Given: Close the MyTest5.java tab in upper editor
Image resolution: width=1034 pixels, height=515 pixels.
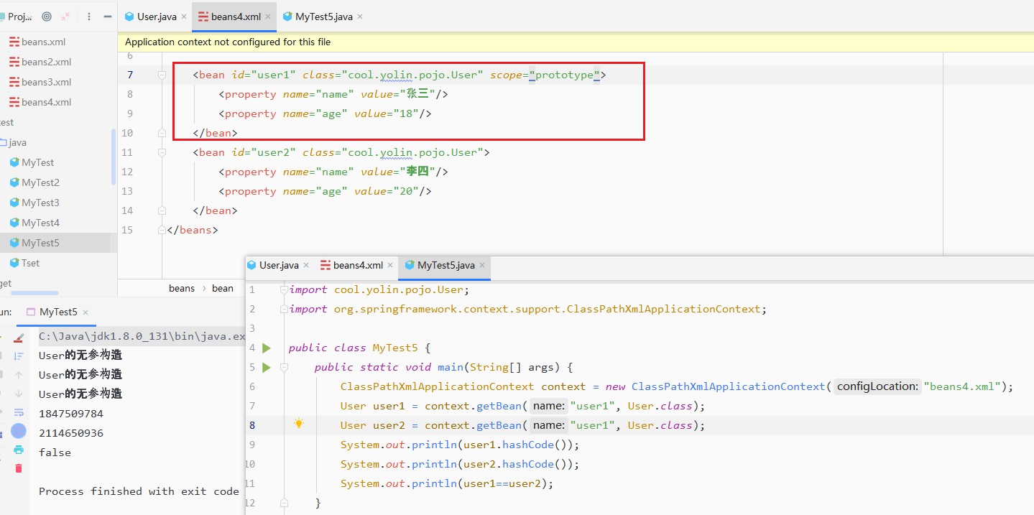Looking at the screenshot, I should [x=359, y=17].
